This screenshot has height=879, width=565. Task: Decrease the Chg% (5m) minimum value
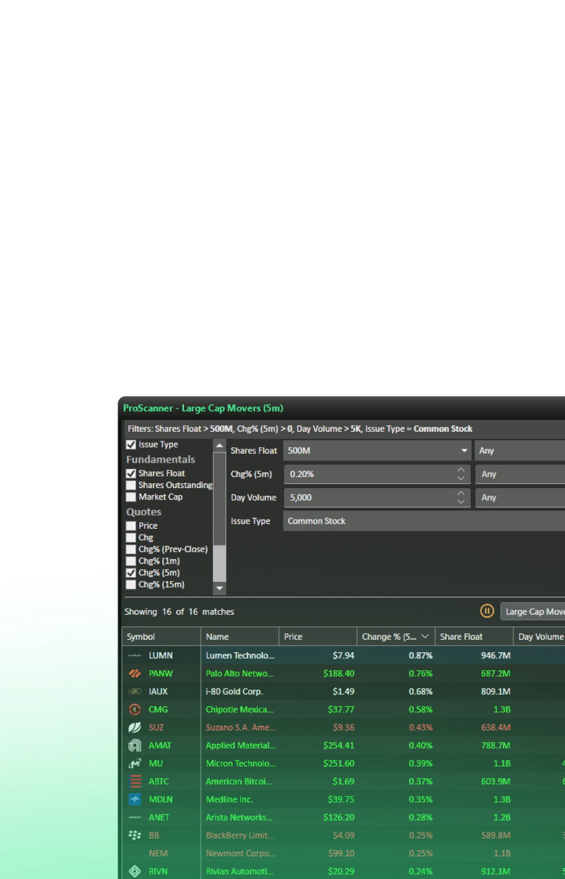point(460,478)
